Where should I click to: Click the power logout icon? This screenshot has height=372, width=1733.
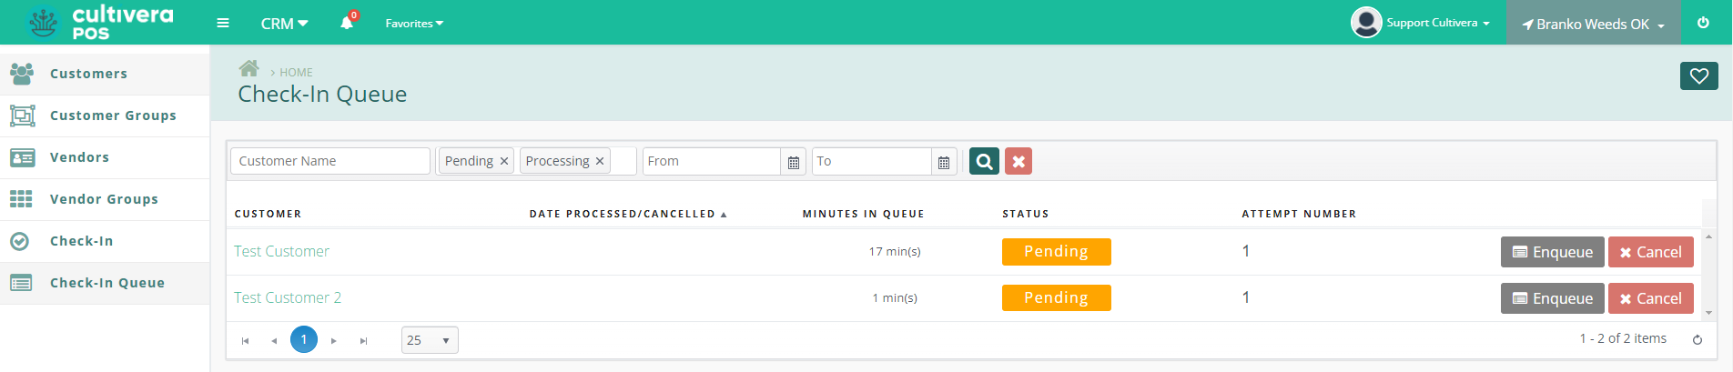(x=1703, y=23)
